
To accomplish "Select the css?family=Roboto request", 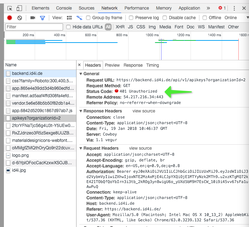I will point(40,81).
